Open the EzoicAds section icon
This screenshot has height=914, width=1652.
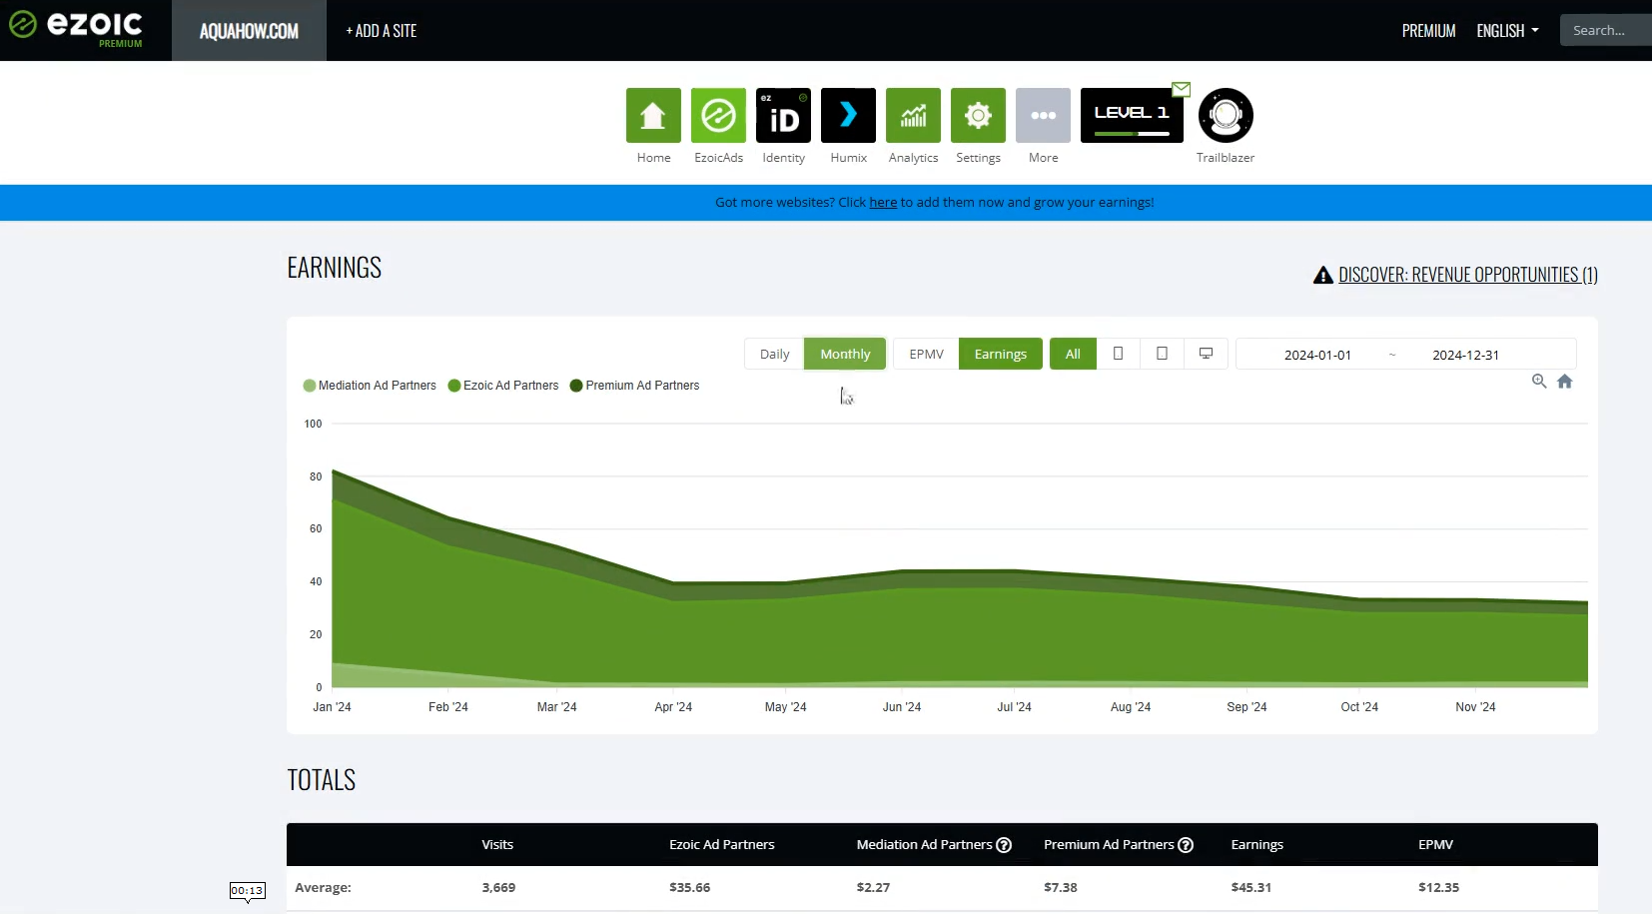click(x=718, y=115)
